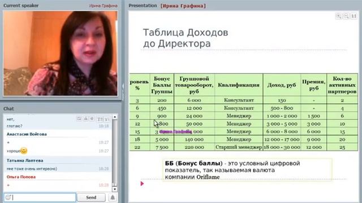Click the turnover cell '50 000'
The width and height of the screenshot is (362, 203).
[x=194, y=123]
